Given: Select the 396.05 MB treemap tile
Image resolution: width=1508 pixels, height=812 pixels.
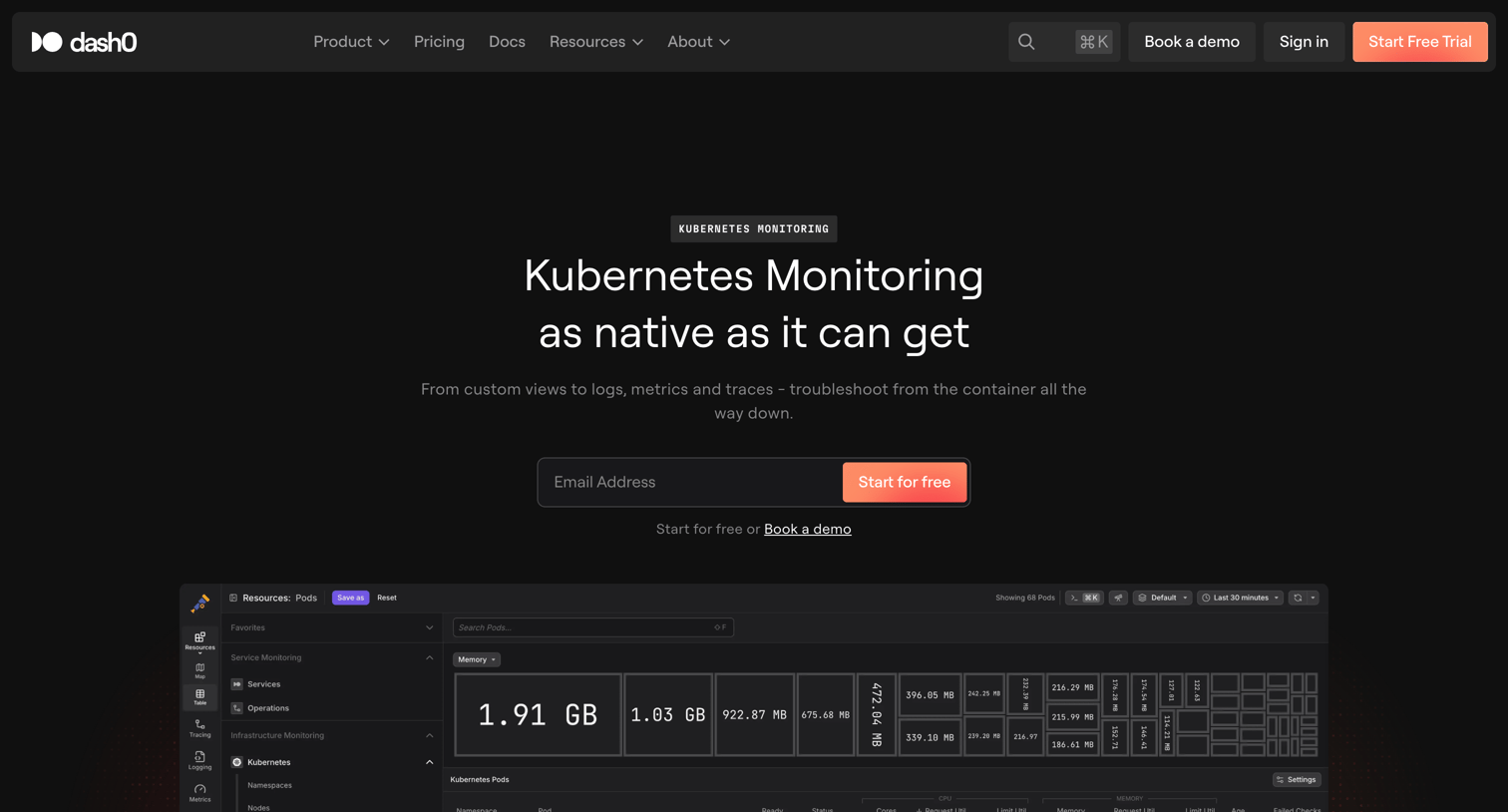Looking at the screenshot, I should click(930, 694).
